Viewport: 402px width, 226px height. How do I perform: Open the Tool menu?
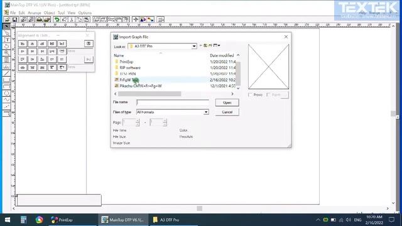(x=62, y=13)
